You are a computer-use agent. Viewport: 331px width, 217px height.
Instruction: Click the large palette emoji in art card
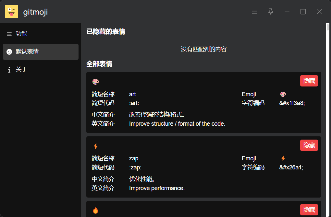tap(96, 82)
